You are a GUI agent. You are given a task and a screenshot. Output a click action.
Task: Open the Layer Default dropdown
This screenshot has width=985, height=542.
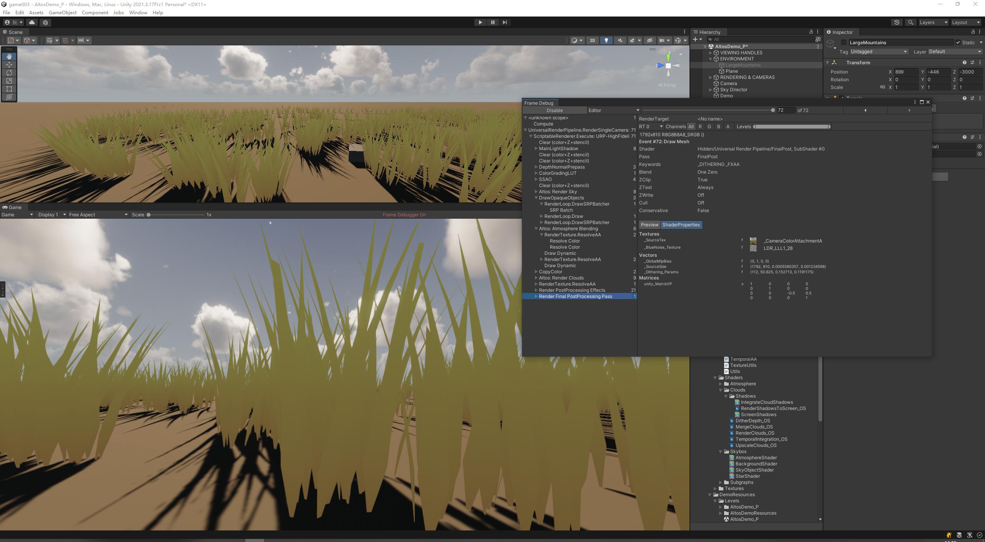[955, 52]
